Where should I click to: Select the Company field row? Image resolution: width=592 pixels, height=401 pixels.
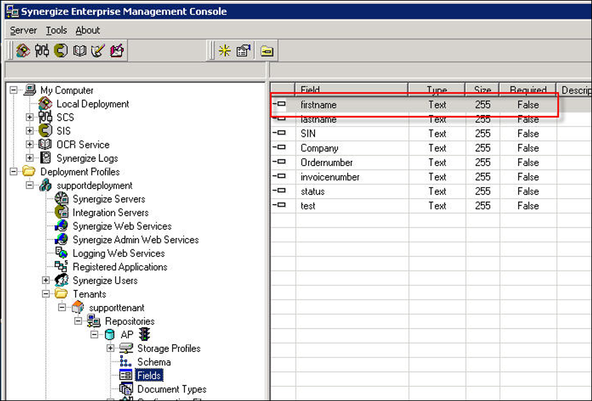pyautogui.click(x=431, y=148)
